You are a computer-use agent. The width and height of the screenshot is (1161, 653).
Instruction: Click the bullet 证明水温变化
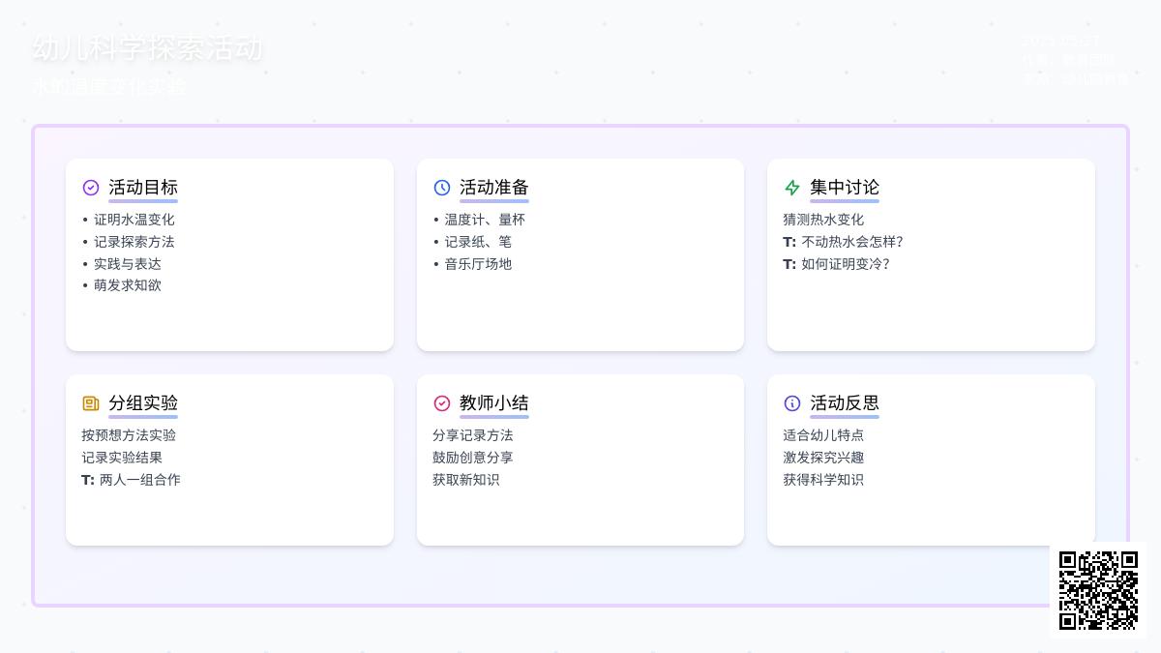[x=134, y=220]
